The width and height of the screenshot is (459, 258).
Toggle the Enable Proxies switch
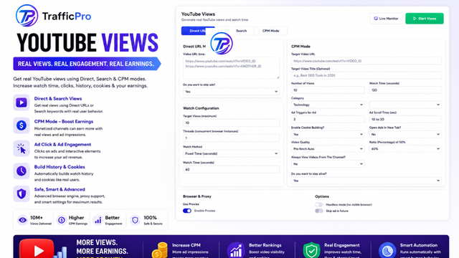click(187, 211)
